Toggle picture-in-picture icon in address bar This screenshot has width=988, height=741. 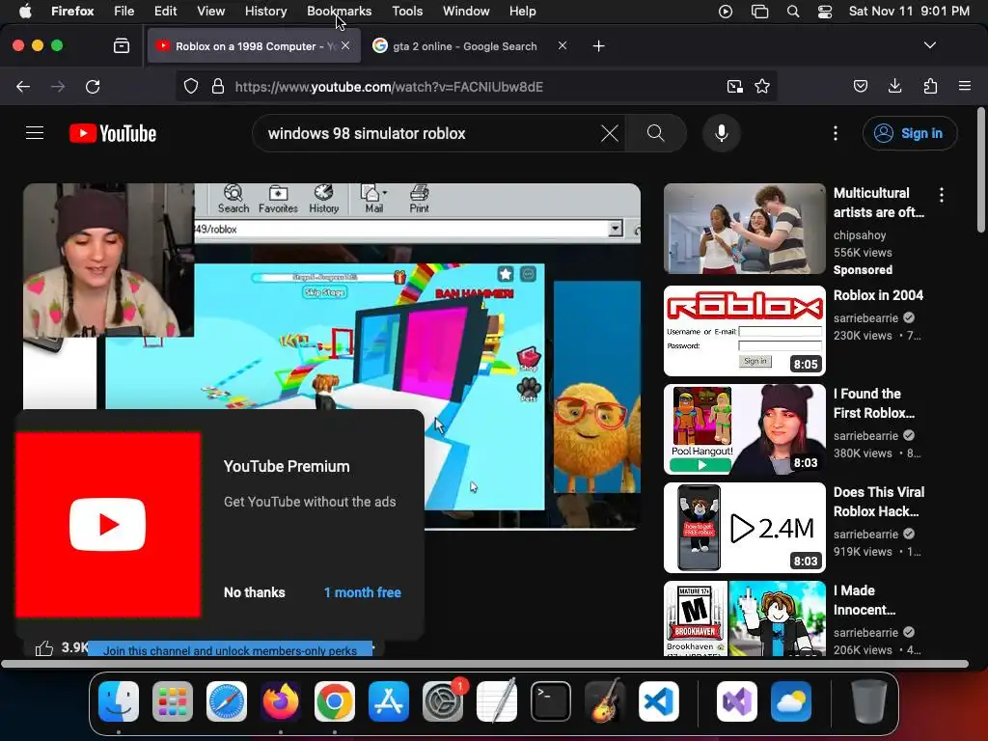click(734, 86)
